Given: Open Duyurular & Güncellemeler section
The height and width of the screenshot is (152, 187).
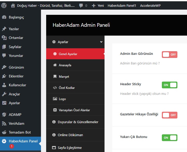Looking at the screenshot, I should [x=75, y=122].
